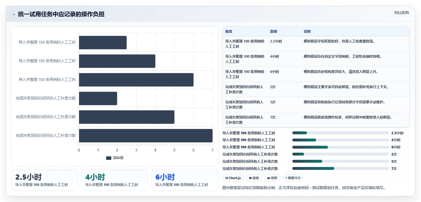This screenshot has width=421, height=202.
Task: Click the chart bar ending at 2.5
Action: 103,42
